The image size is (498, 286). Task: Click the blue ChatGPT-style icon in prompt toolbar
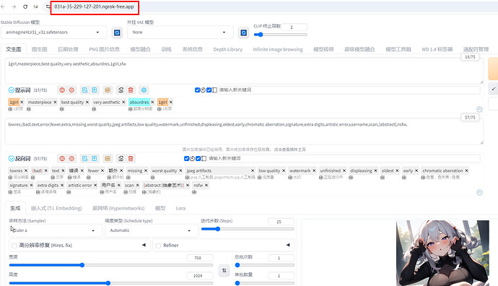point(144,90)
